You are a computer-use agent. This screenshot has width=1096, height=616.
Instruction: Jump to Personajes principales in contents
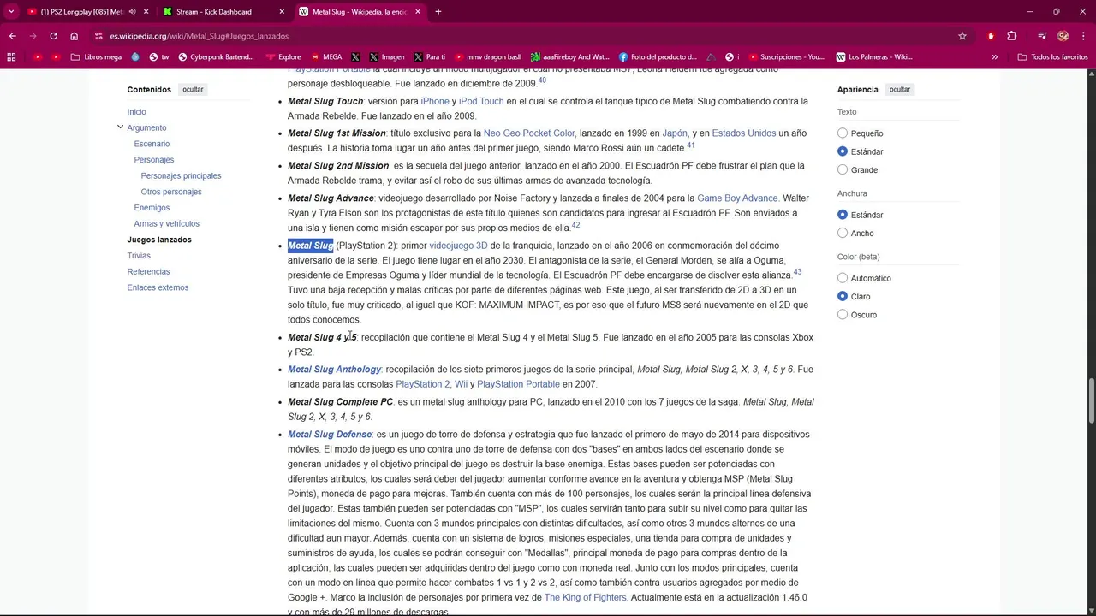click(182, 175)
